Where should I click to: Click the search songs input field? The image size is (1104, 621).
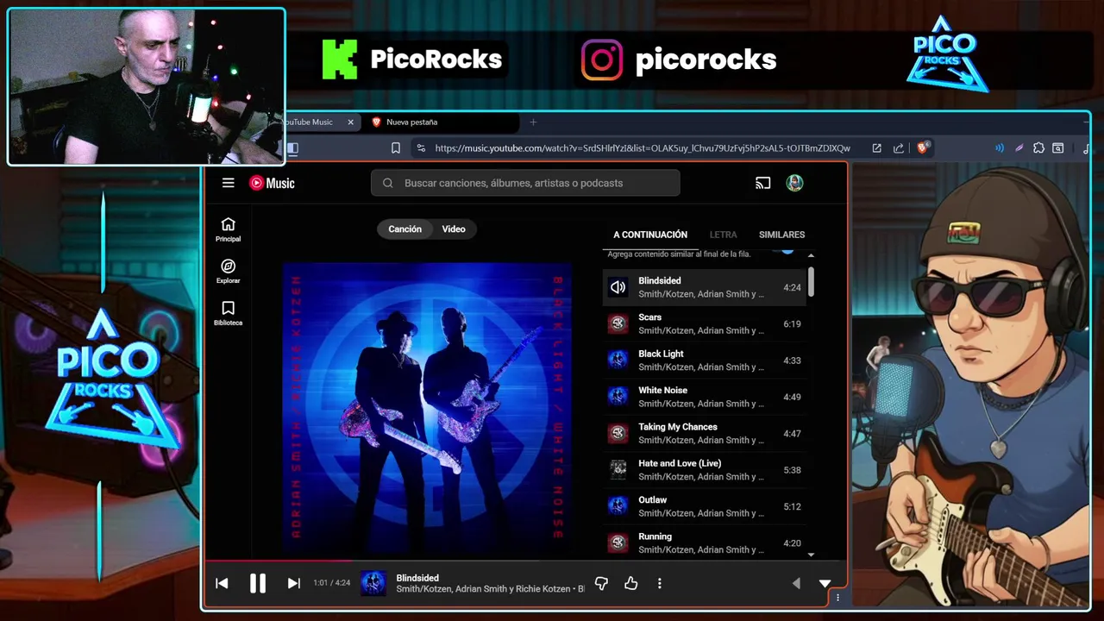point(525,183)
